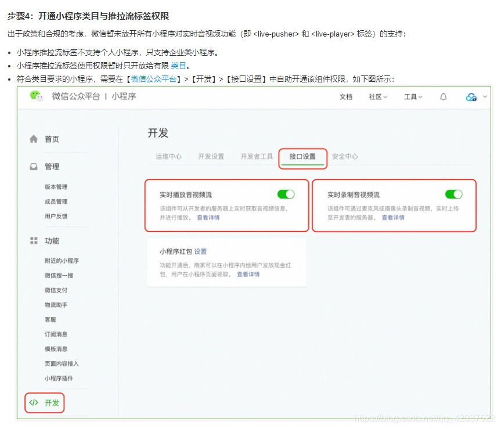
Task: Click the blue cloud icon at top right
Action: [x=470, y=97]
